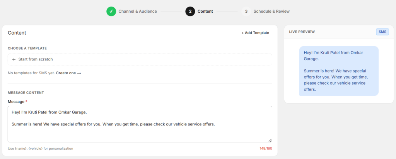Follow the Create one link

(x=68, y=73)
